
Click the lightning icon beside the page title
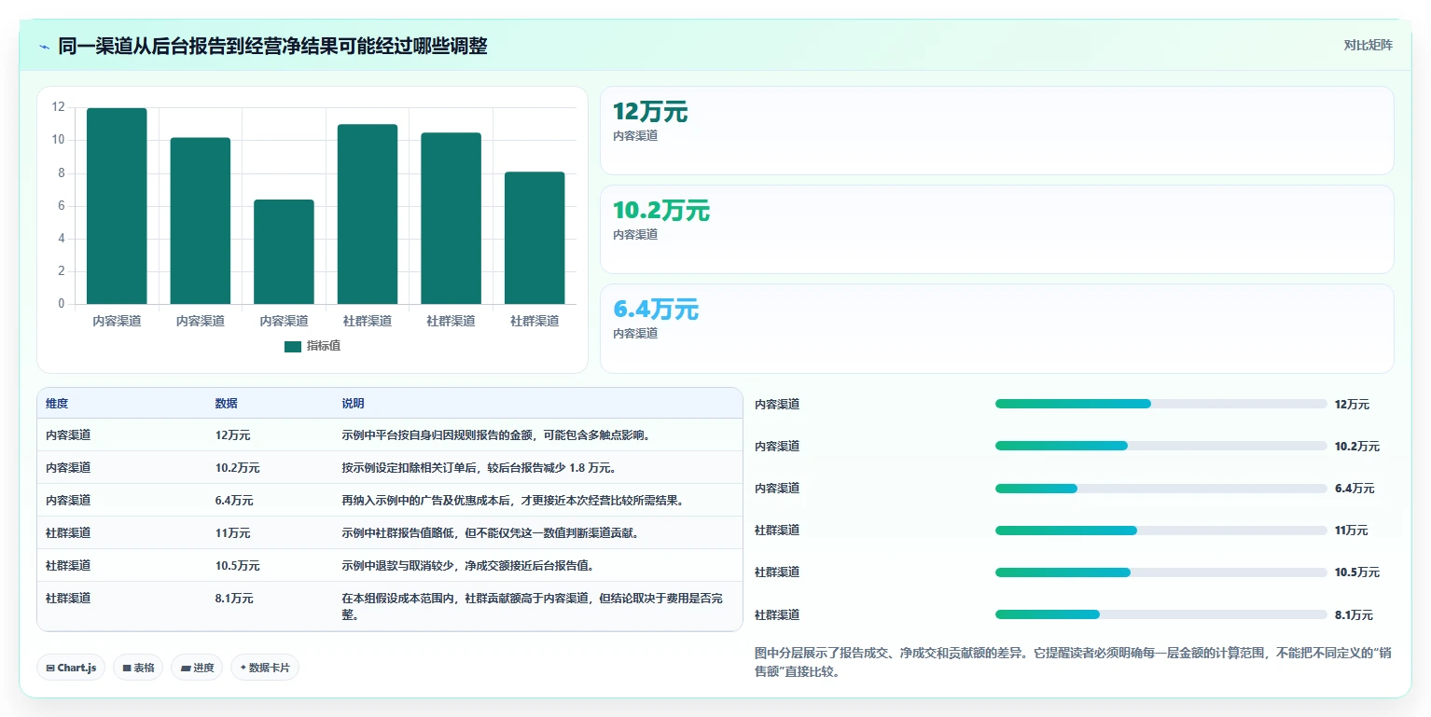click(44, 47)
